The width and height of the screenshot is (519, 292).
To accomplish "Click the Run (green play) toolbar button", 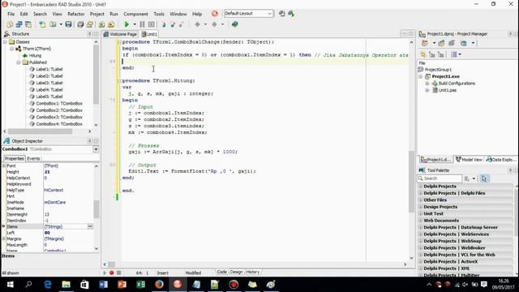I will (x=127, y=24).
